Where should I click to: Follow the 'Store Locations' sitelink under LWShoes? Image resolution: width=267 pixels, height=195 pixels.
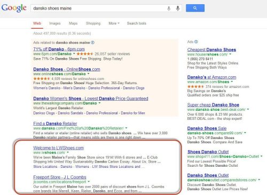point(45,167)
